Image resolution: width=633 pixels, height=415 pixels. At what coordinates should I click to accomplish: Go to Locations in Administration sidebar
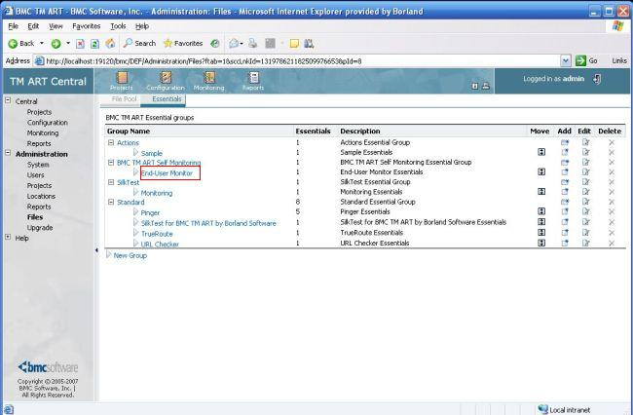(x=41, y=196)
